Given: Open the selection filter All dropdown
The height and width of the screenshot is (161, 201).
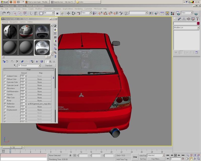Looking at the screenshot, I should 53,13.
